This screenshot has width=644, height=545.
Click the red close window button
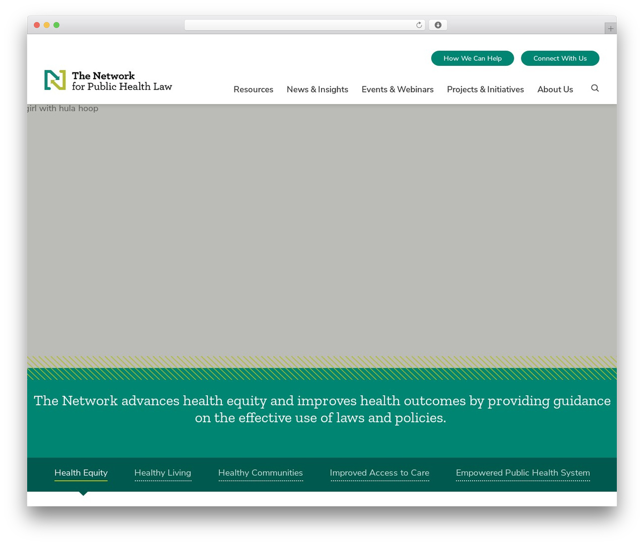click(37, 25)
